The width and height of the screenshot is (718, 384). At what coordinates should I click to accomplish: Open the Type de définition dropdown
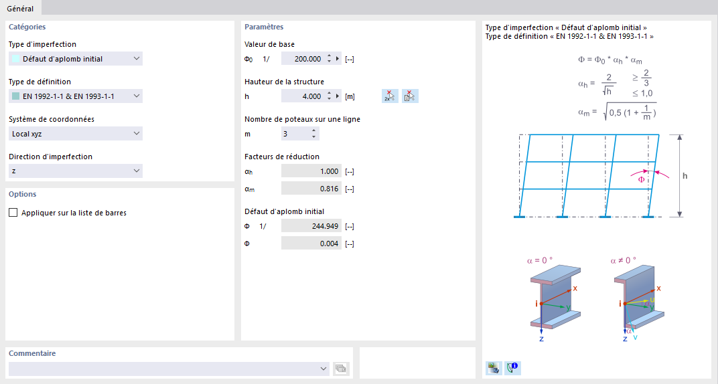pos(76,96)
